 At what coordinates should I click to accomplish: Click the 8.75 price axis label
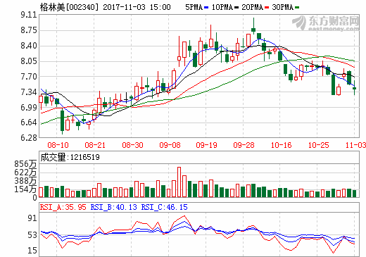[x=29, y=30]
